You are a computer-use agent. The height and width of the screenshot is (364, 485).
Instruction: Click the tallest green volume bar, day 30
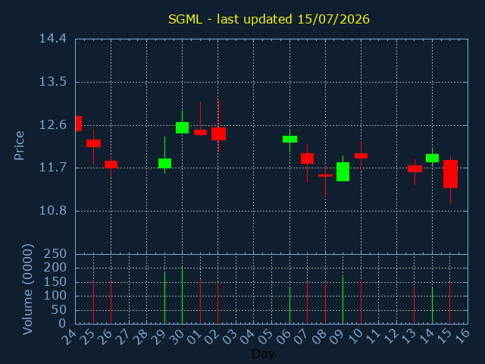coord(182,295)
